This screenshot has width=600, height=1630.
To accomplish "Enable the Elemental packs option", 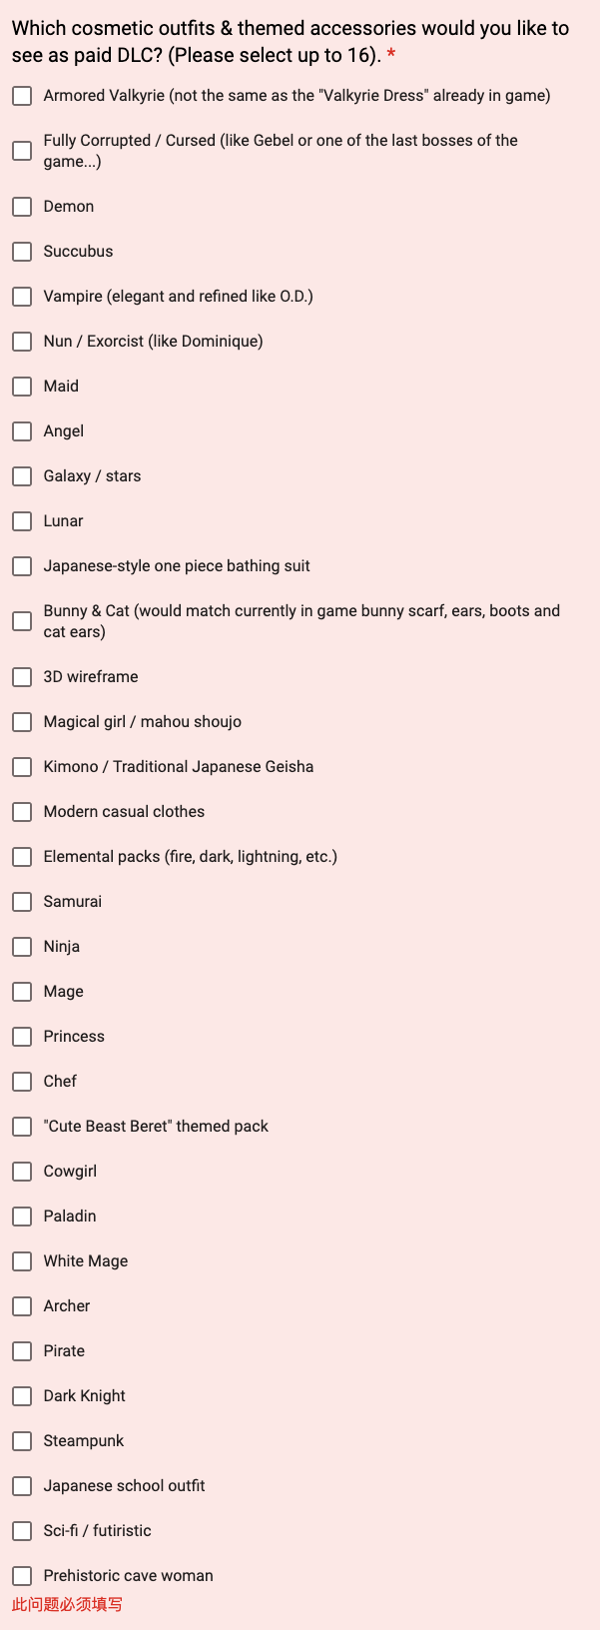I will point(22,857).
